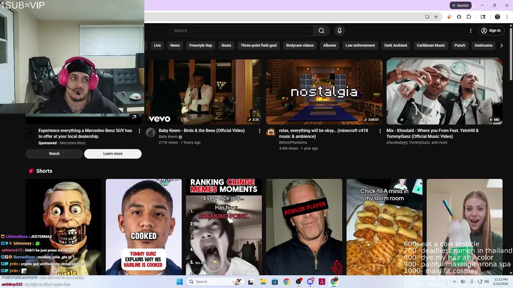This screenshot has height=288, width=513.
Task: Select the Dashcams filter chip
Action: click(483, 45)
